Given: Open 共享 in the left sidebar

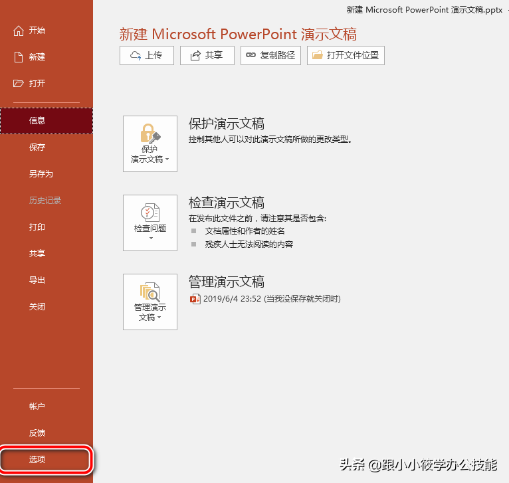Looking at the screenshot, I should coord(47,254).
